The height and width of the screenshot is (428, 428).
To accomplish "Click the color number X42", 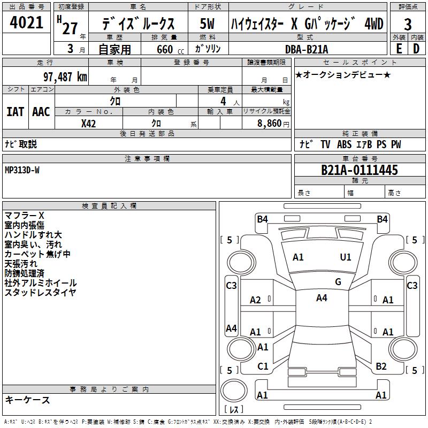I will (89, 123).
